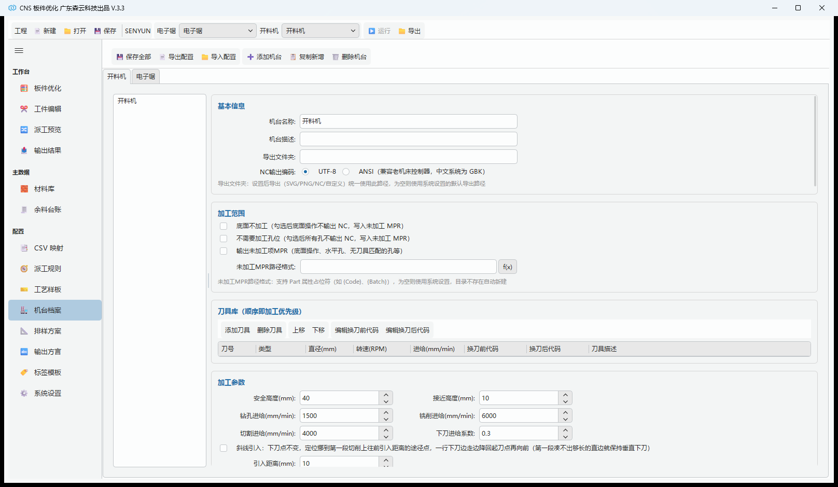The width and height of the screenshot is (838, 487).
Task: Click the 添加机台 button
Action: coord(264,57)
